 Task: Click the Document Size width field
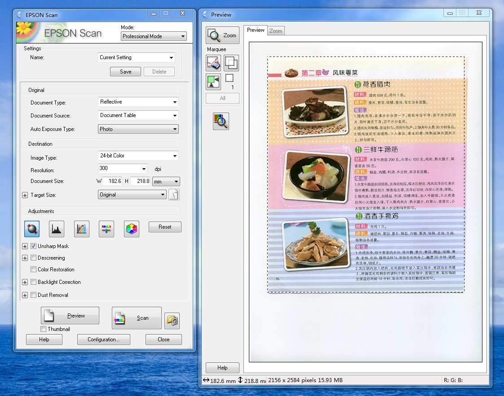(x=112, y=181)
